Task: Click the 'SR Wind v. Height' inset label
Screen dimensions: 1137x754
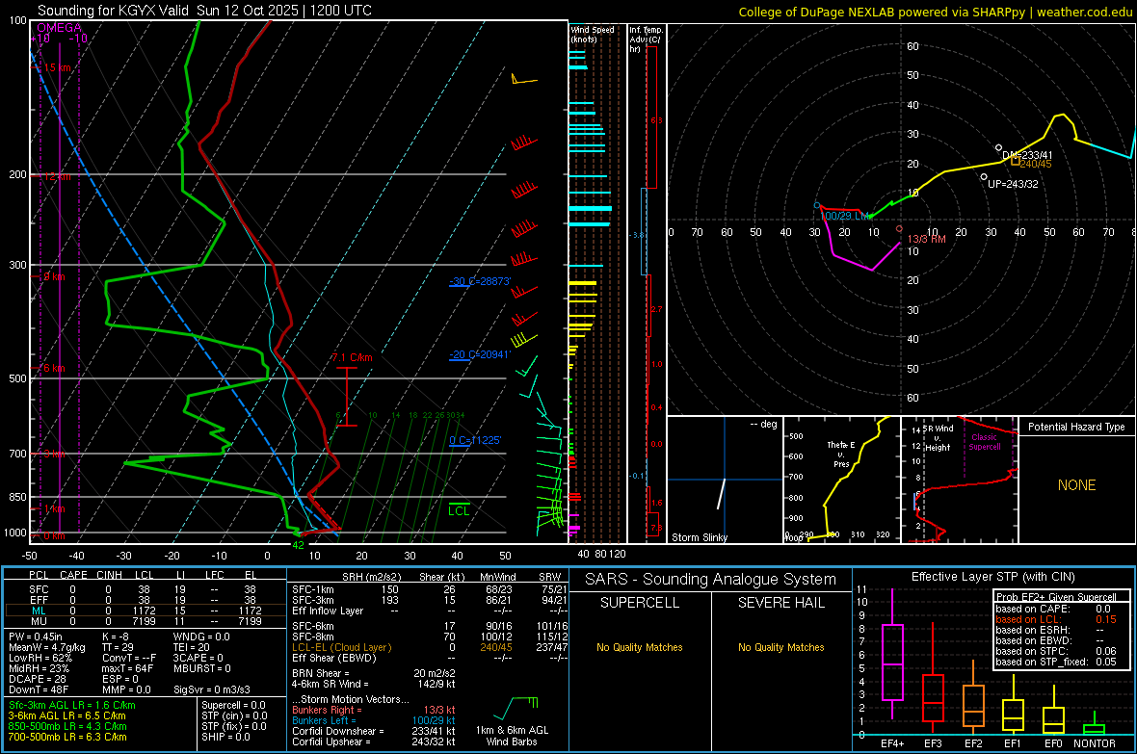Action: coord(938,438)
